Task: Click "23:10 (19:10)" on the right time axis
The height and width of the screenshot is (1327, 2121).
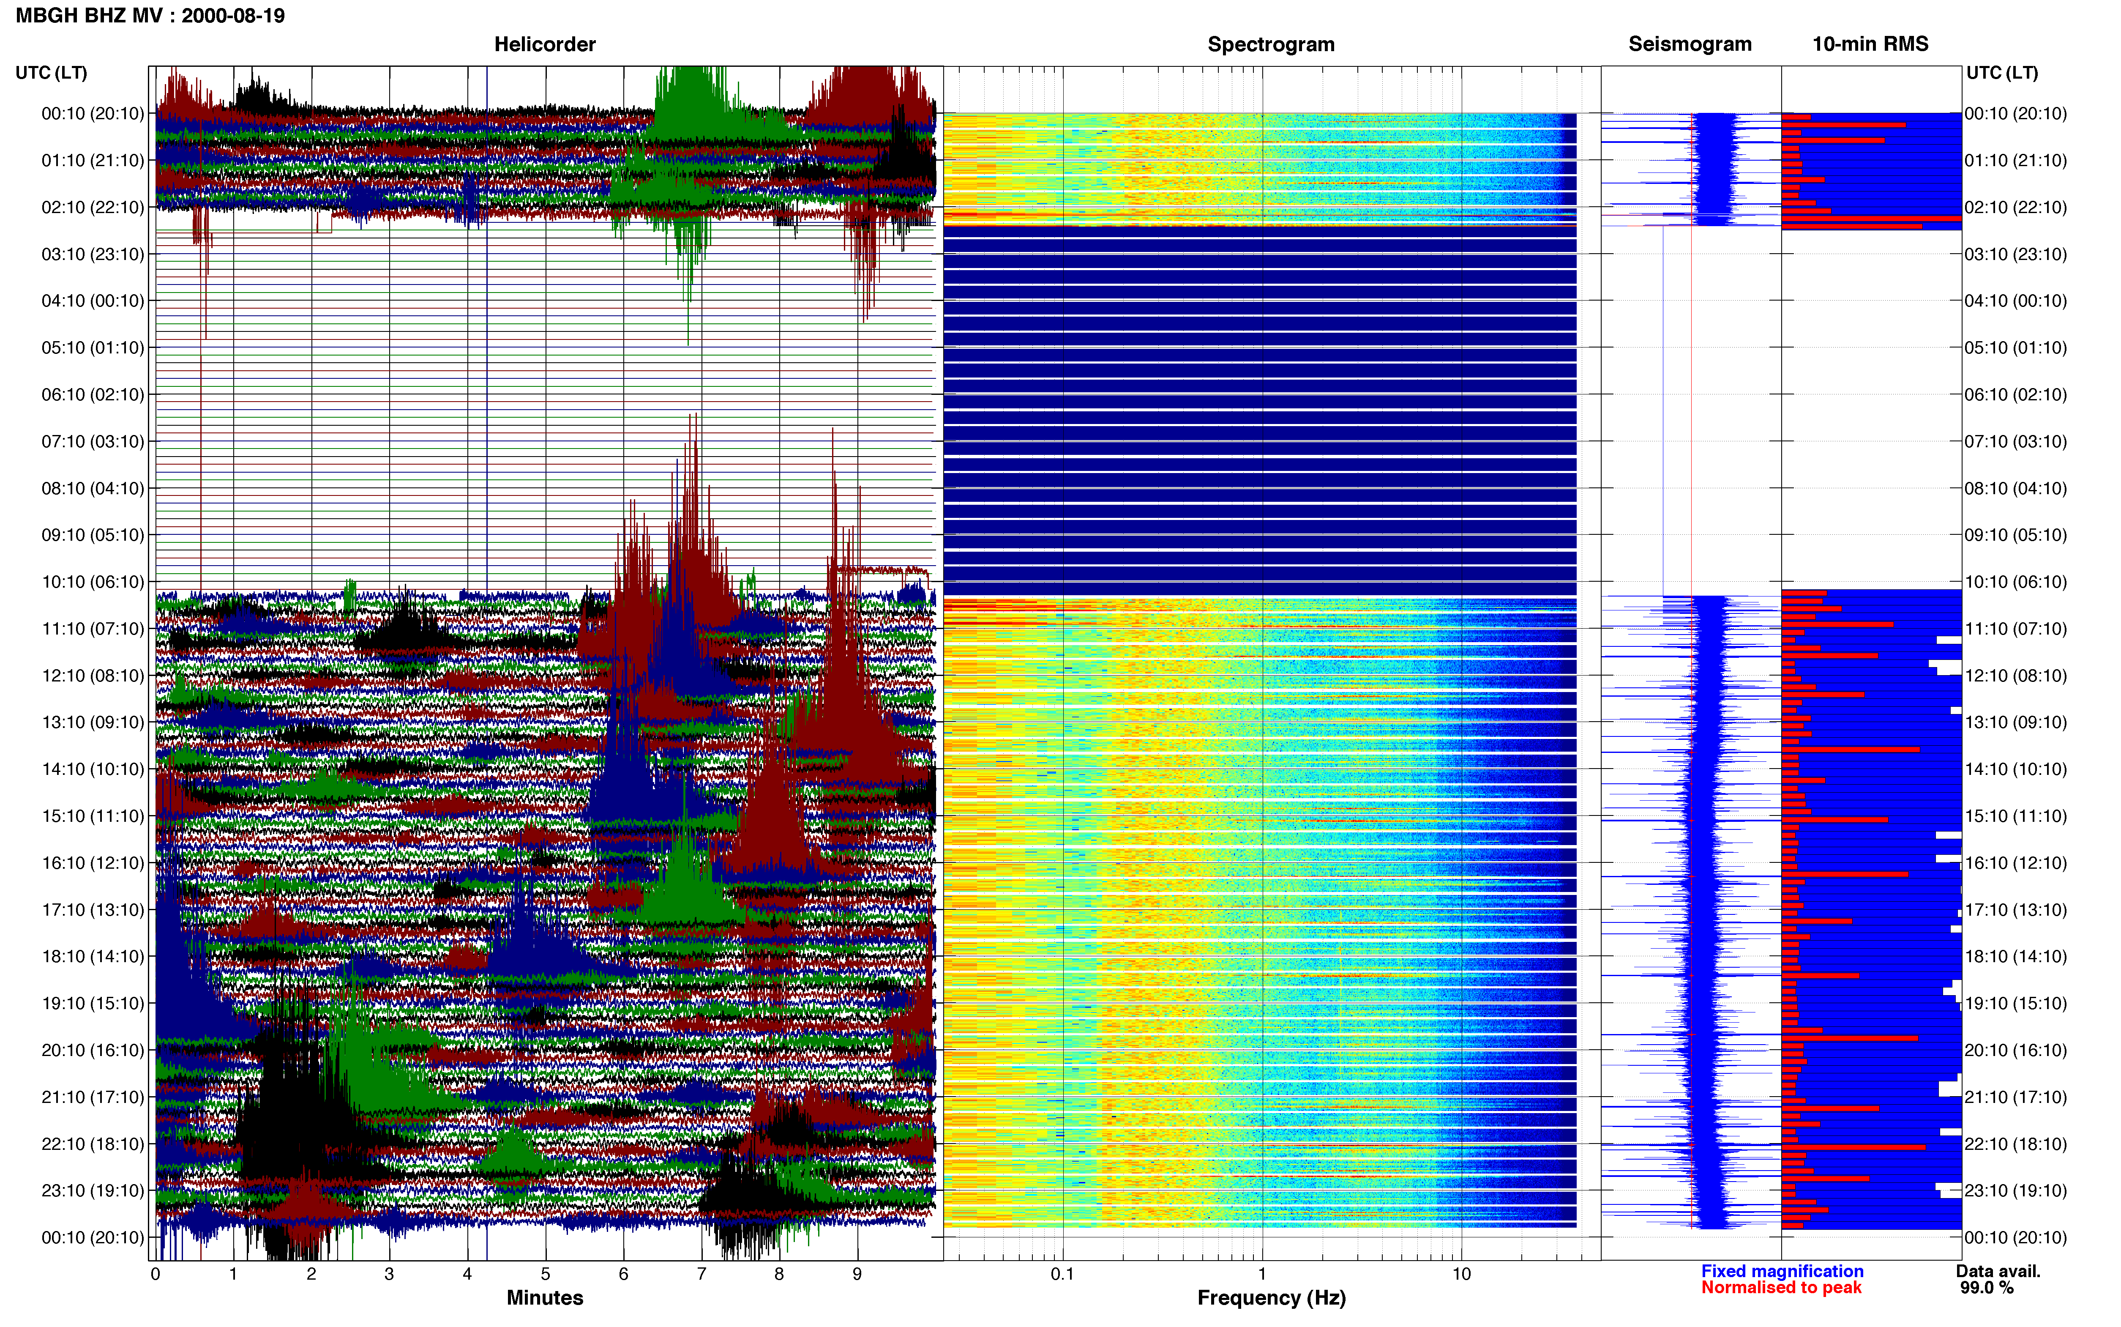Action: point(2016,1191)
